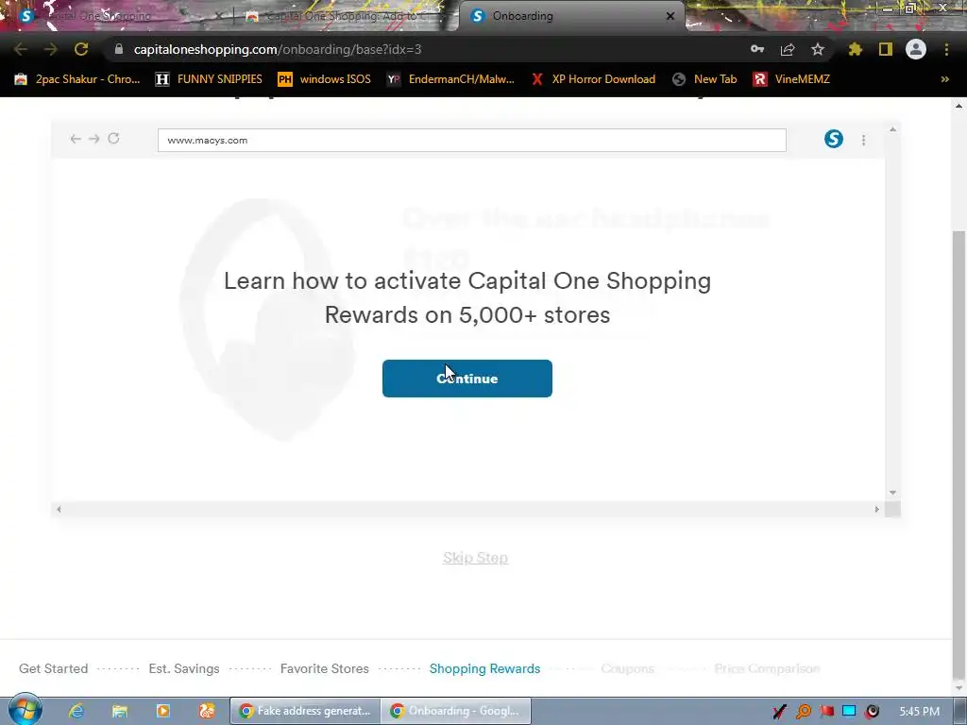Close the Onboarding tab
Viewport: 967px width, 725px height.
point(670,16)
